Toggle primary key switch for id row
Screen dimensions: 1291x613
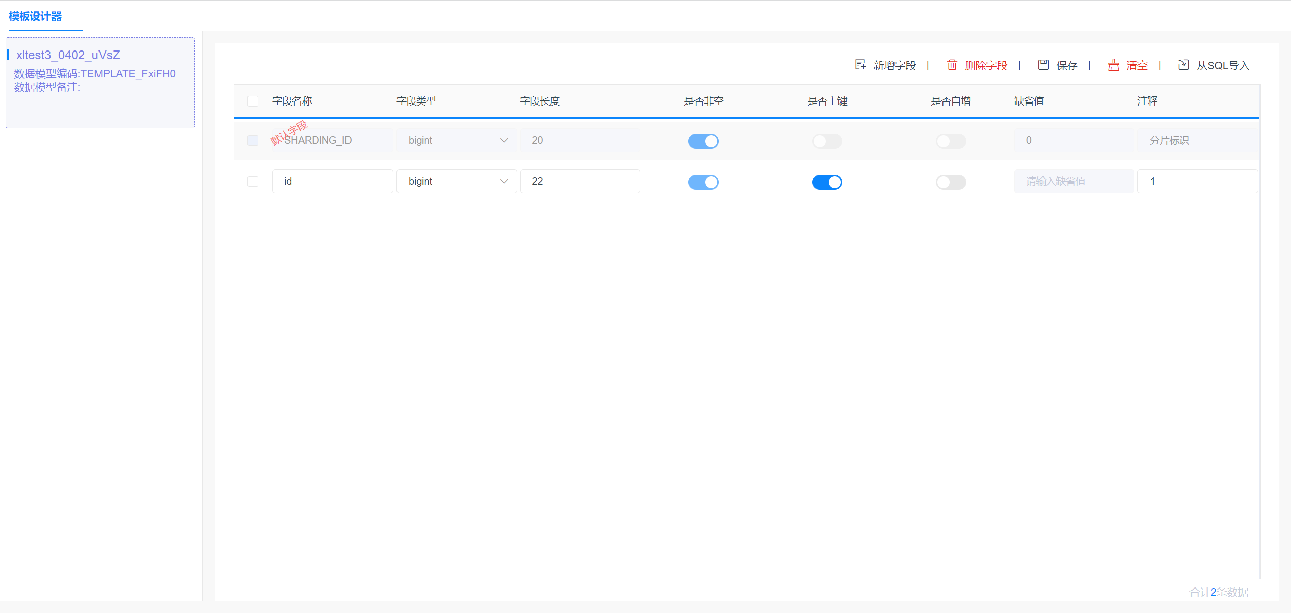(x=827, y=182)
